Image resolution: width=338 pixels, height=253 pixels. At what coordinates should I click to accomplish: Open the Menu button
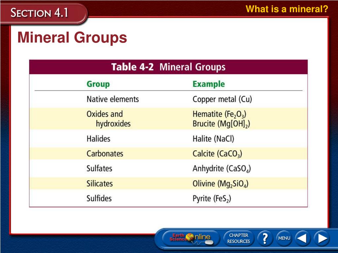tap(284, 239)
